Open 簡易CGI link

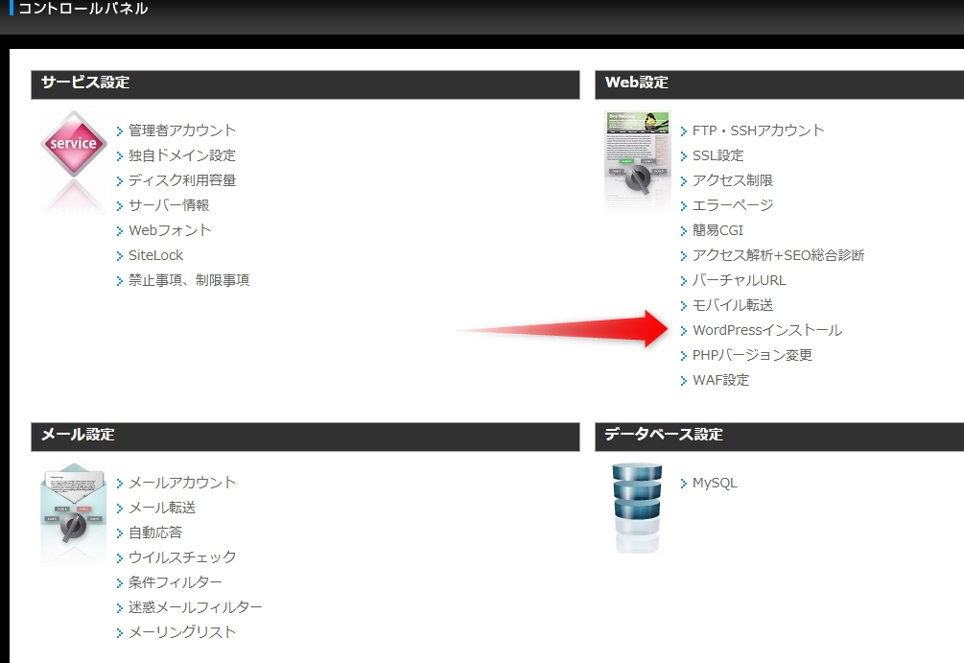(717, 230)
